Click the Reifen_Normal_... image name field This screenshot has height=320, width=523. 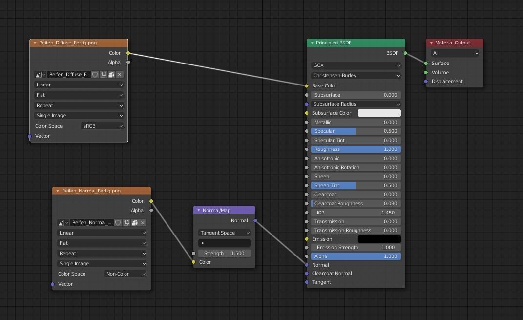(x=92, y=223)
